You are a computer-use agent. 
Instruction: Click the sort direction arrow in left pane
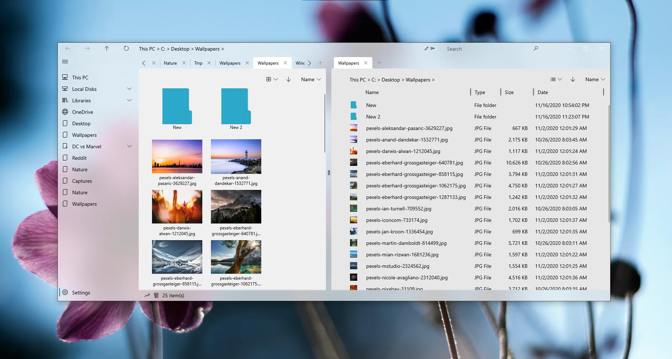click(289, 79)
